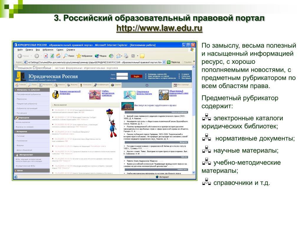Click the red Stop loading icon
This screenshot has height=227, width=302.
(x=46, y=56)
